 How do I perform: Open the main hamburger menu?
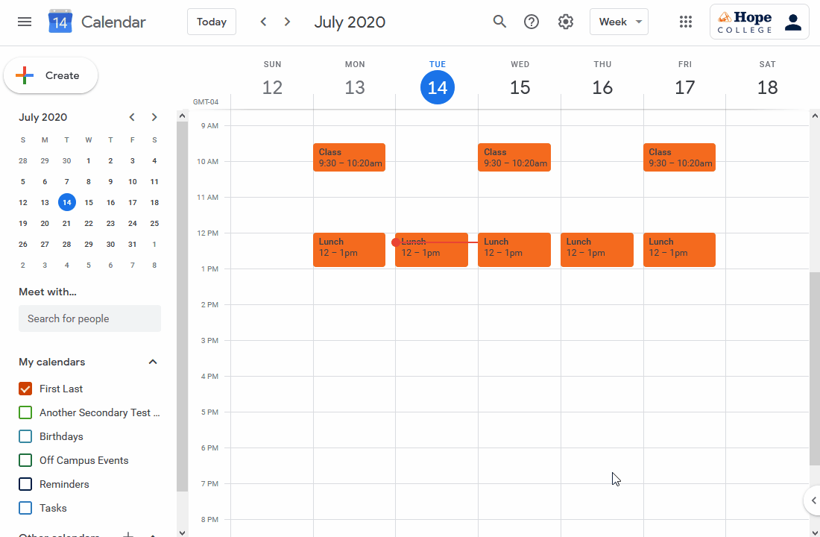point(25,22)
